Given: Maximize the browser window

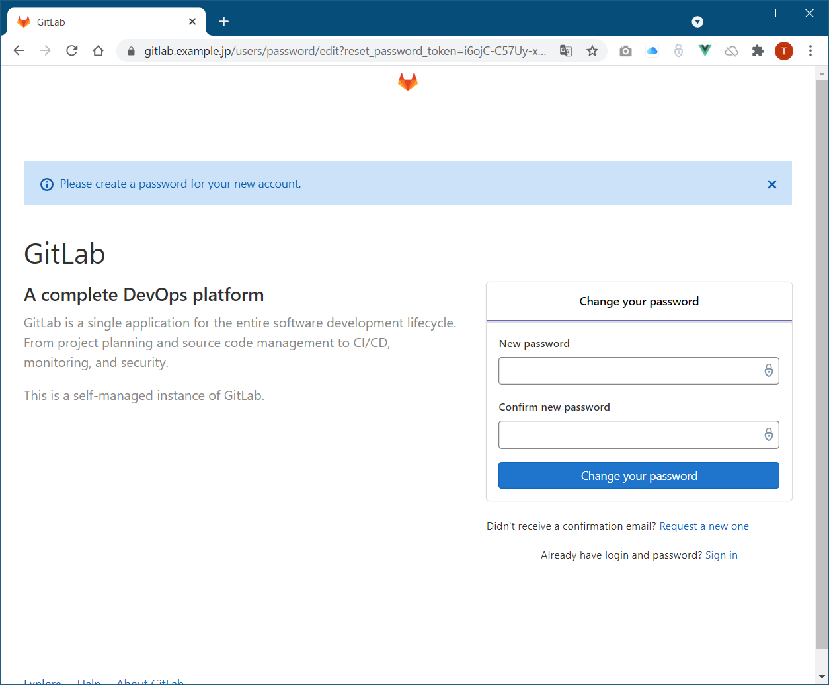Looking at the screenshot, I should coord(771,13).
